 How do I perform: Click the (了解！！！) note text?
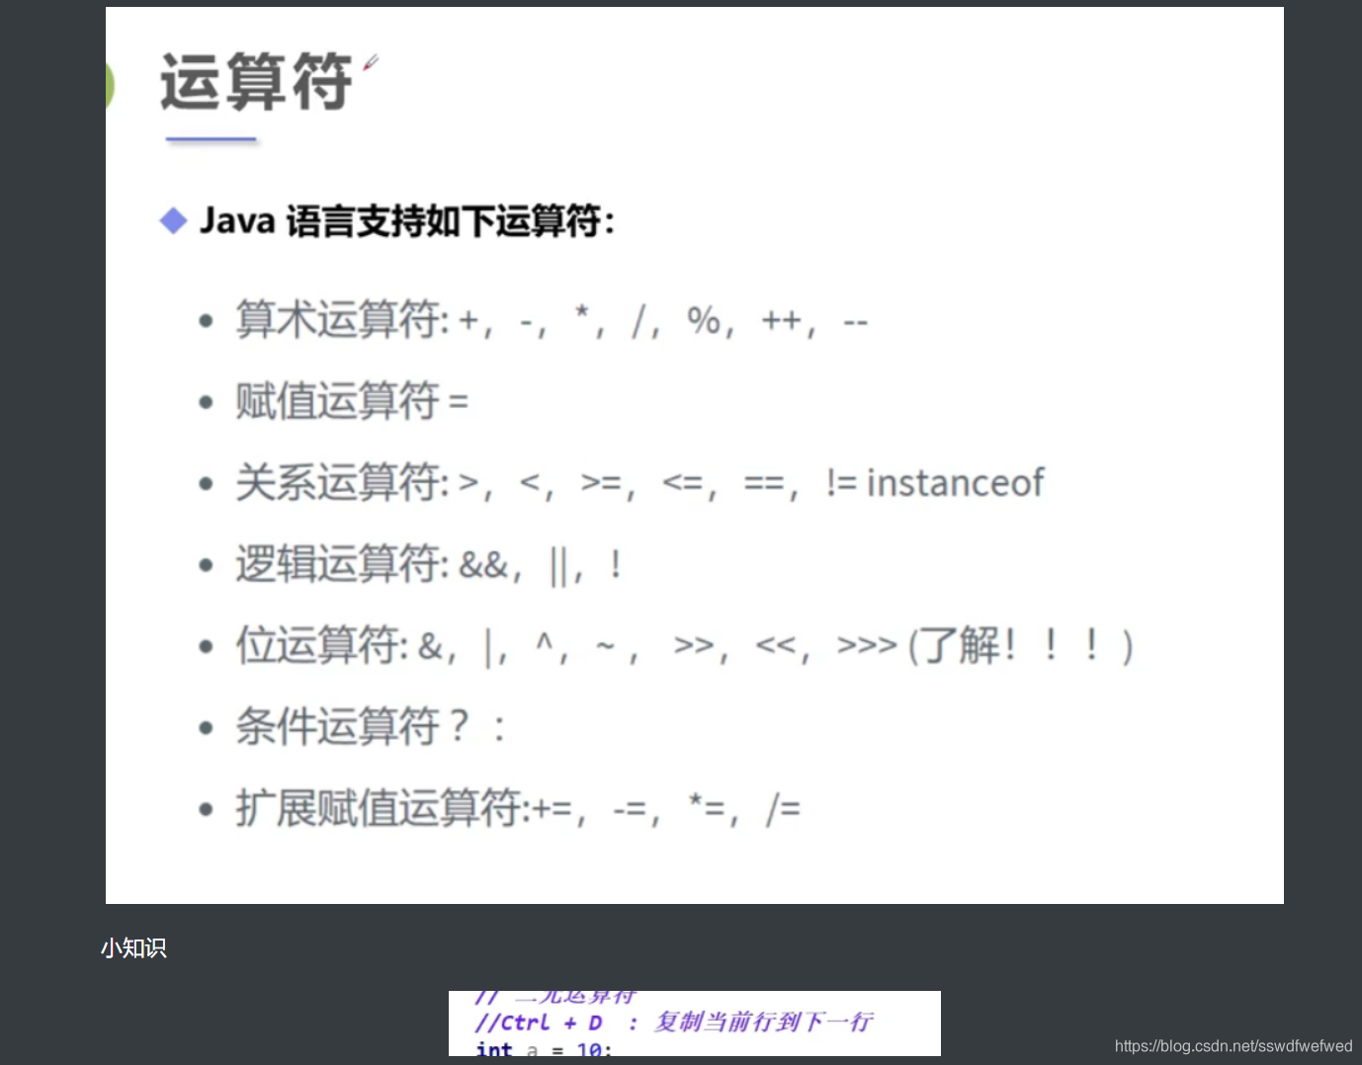point(1020,645)
